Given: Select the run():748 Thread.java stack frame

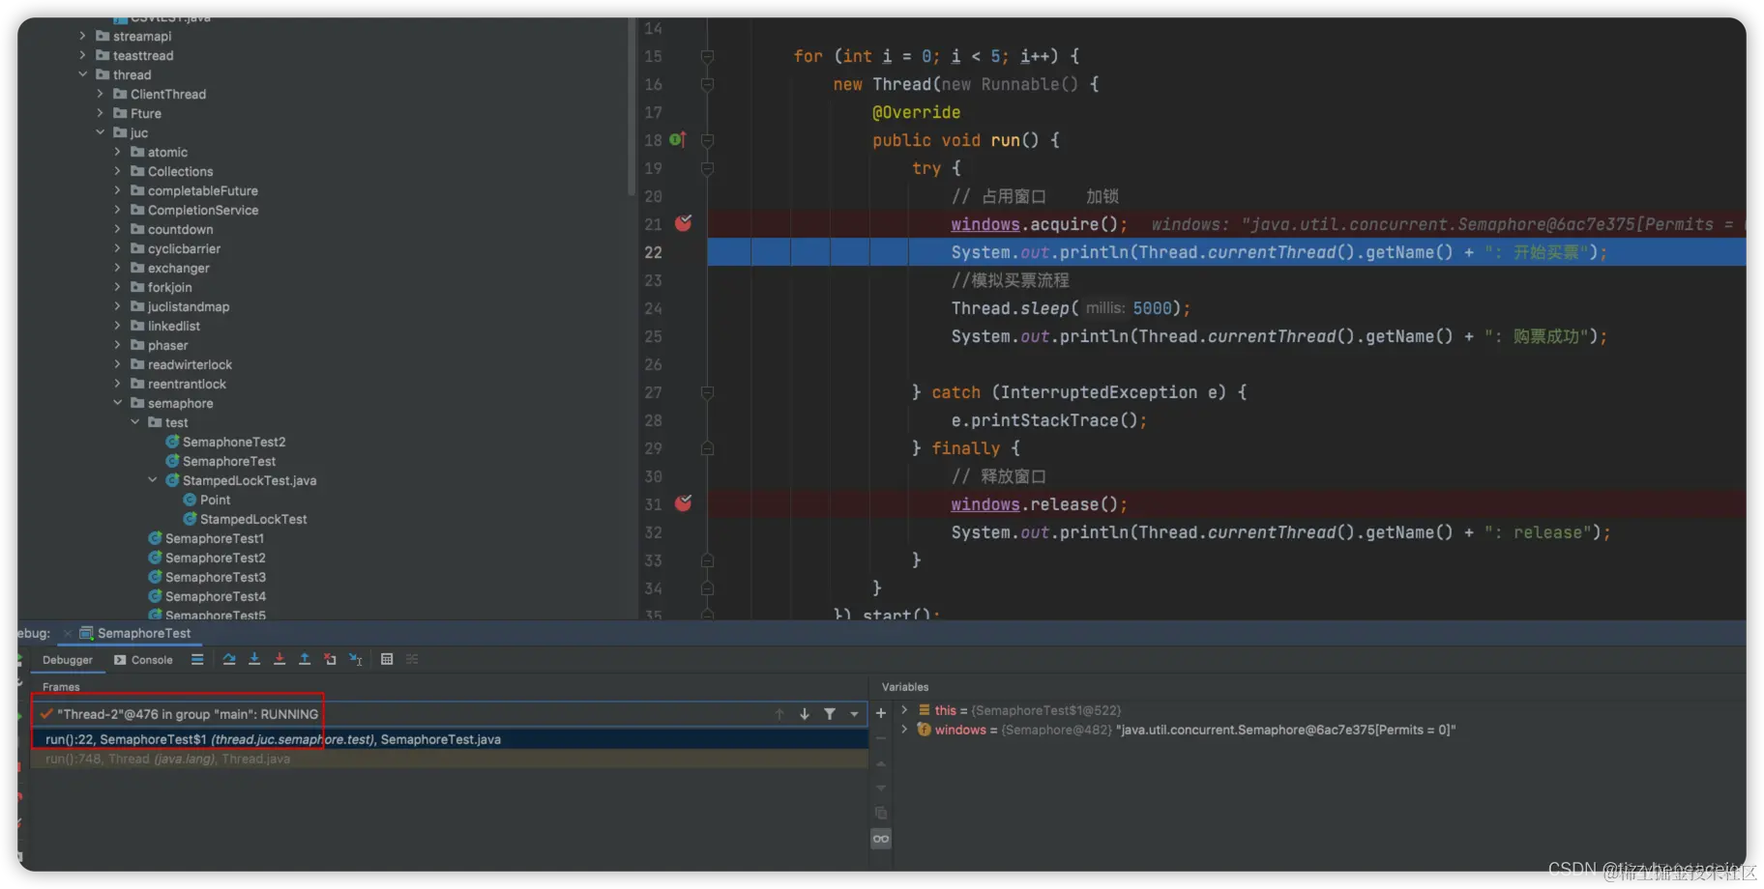Looking at the screenshot, I should tap(450, 759).
